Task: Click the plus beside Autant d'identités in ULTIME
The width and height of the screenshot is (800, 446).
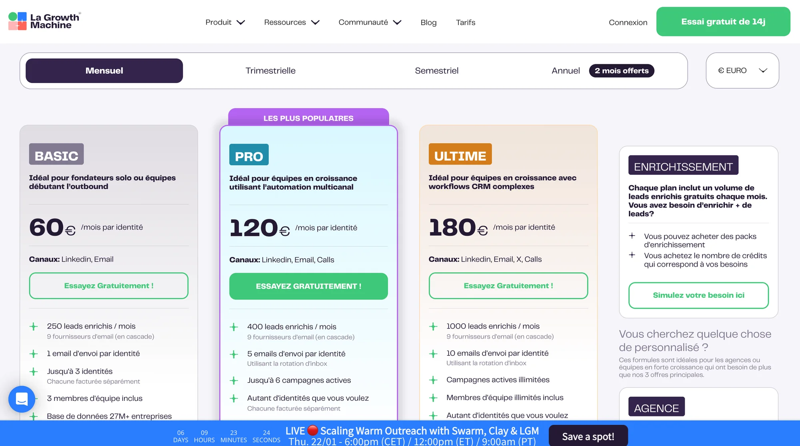Action: pos(433,416)
